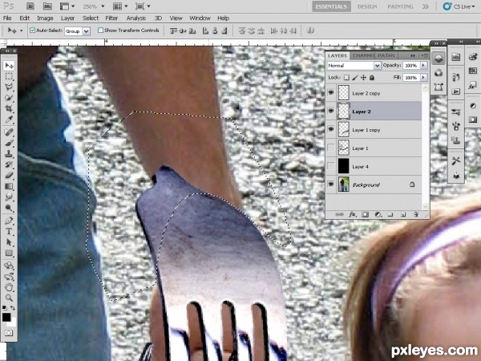Switch to the Paths tab
The height and width of the screenshot is (361, 481).
click(x=386, y=55)
